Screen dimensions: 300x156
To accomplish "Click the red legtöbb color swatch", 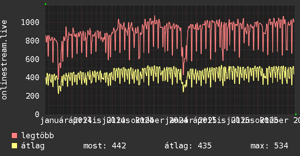I will (14, 136).
